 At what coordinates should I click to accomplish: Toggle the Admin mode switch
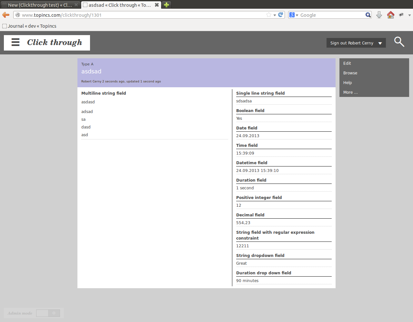click(x=48, y=313)
